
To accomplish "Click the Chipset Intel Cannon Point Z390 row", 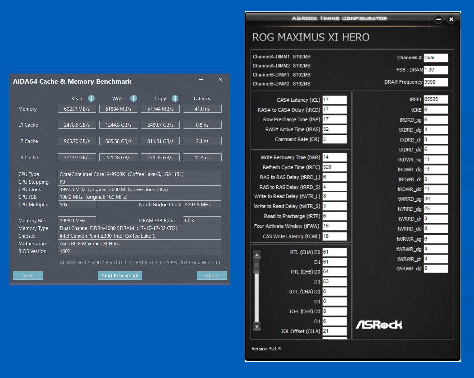I will [x=139, y=236].
